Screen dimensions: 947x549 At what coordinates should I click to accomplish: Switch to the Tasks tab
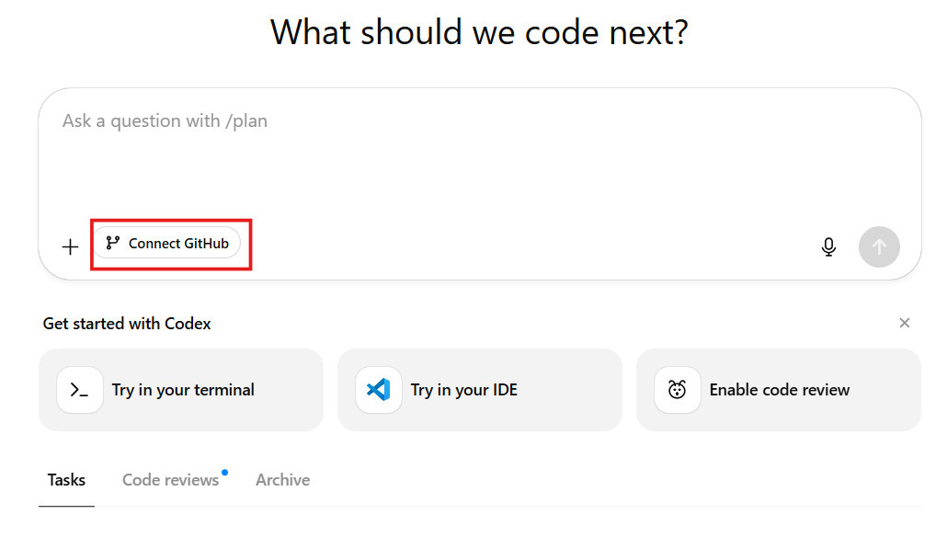tap(66, 480)
